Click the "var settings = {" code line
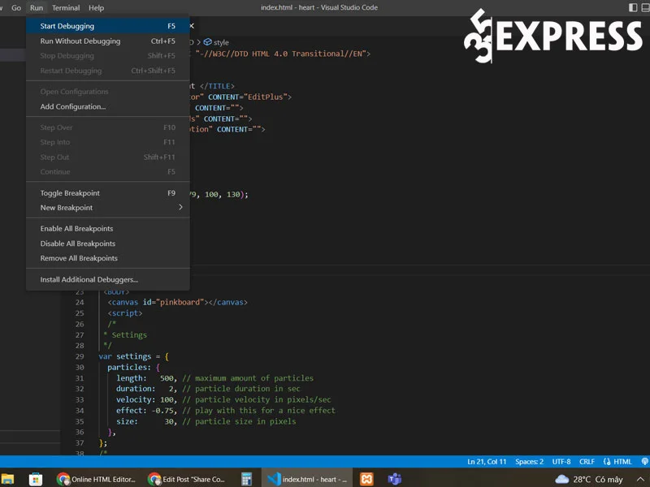 pos(133,356)
